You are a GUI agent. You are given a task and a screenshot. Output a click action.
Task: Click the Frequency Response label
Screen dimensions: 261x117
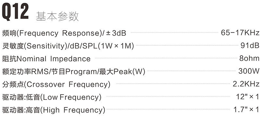coord(64,34)
